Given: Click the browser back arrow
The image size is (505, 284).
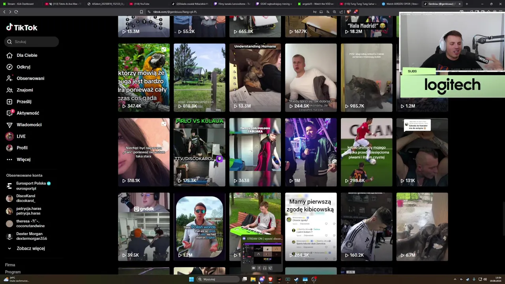Looking at the screenshot, I should click(x=4, y=12).
